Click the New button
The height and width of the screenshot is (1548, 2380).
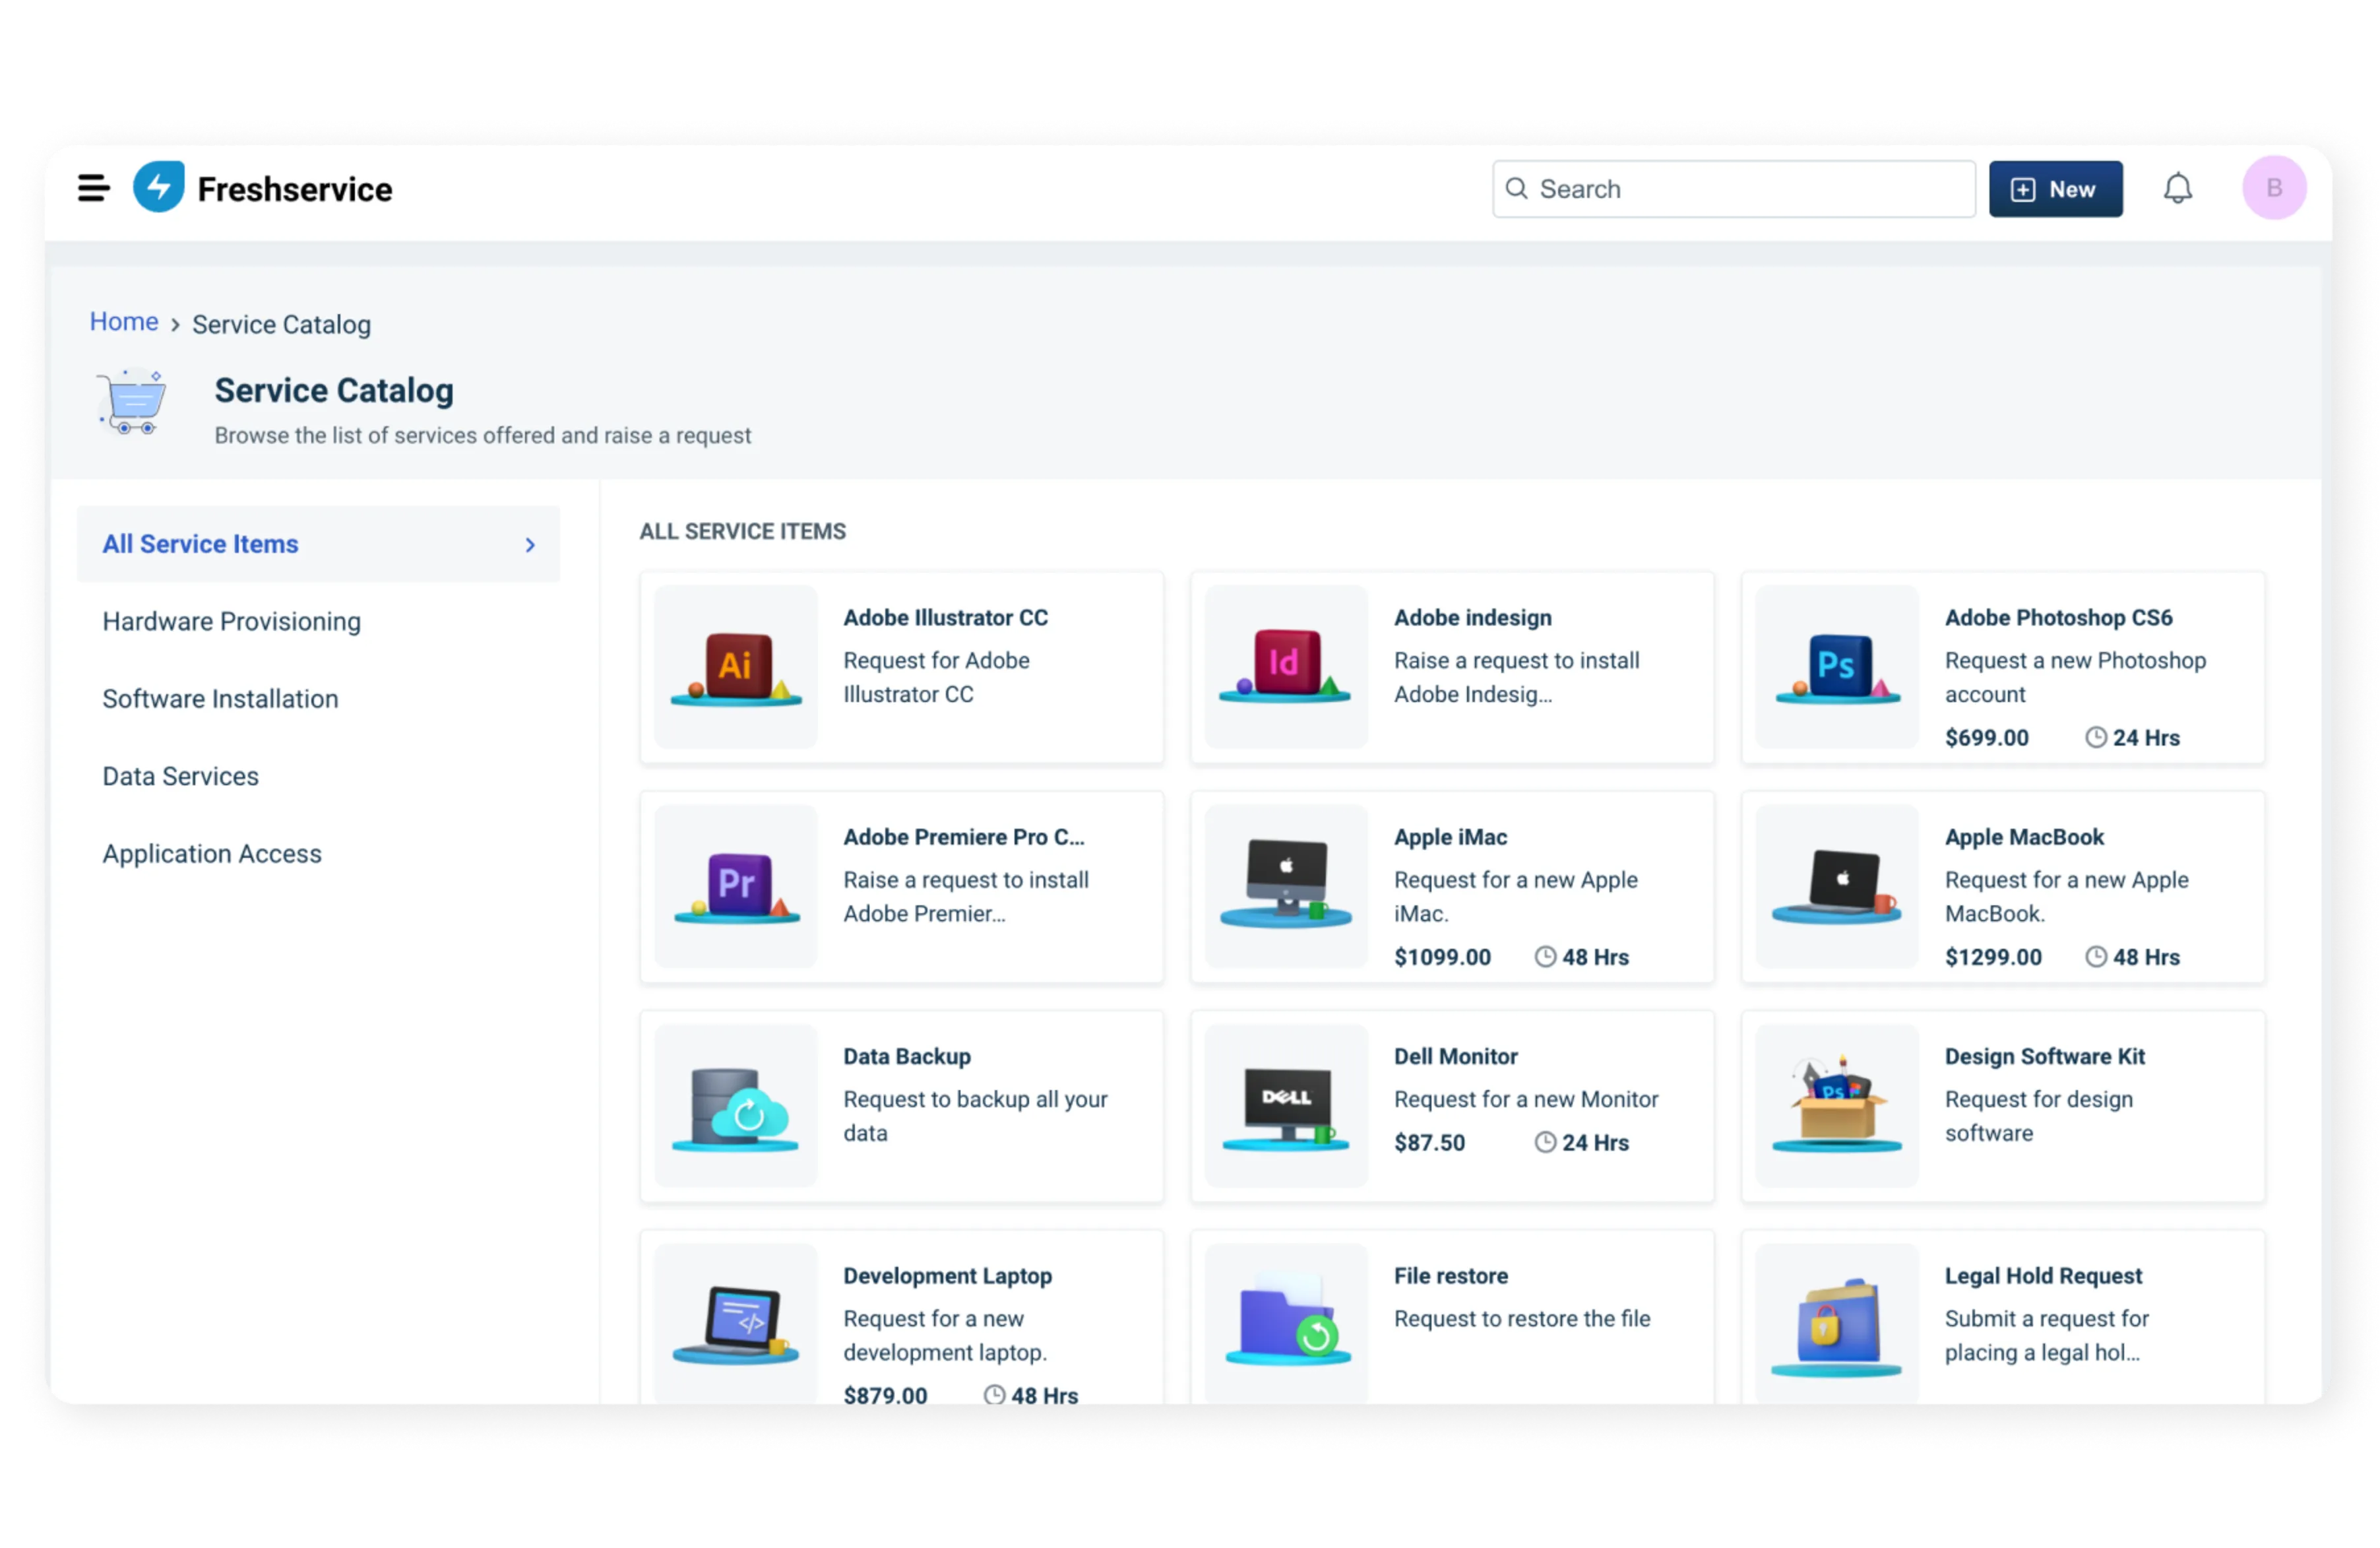2055,189
